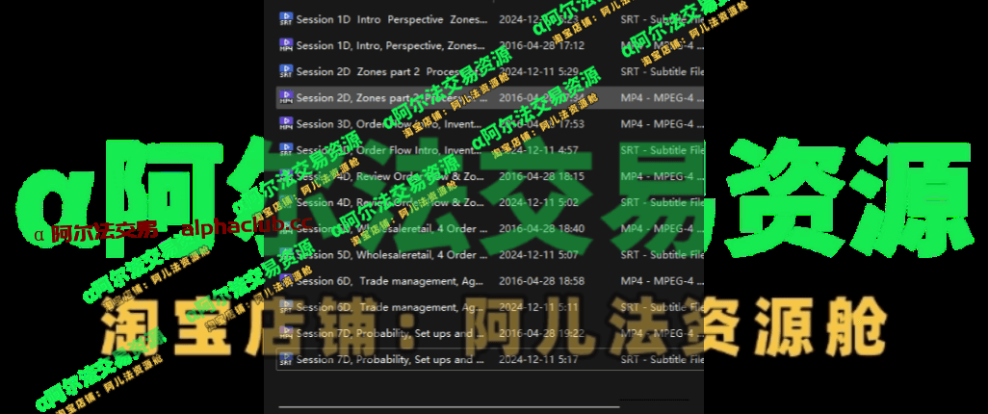Select Session 5D Wholesaleretail MP4 video file name

click(x=385, y=228)
